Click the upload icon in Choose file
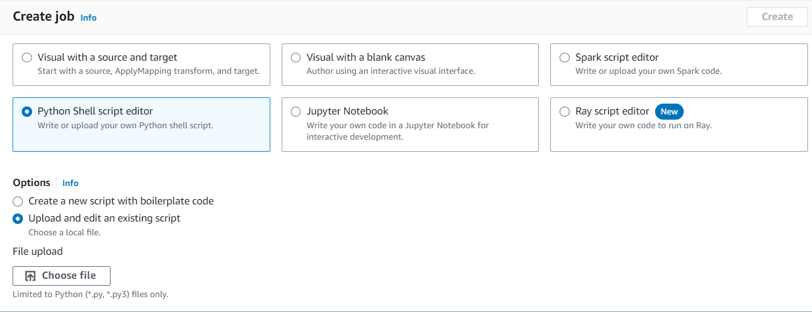Image resolution: width=812 pixels, height=312 pixels. coord(31,276)
